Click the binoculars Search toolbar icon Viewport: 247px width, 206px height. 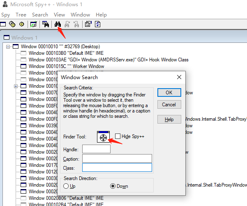pyautogui.click(x=58, y=24)
